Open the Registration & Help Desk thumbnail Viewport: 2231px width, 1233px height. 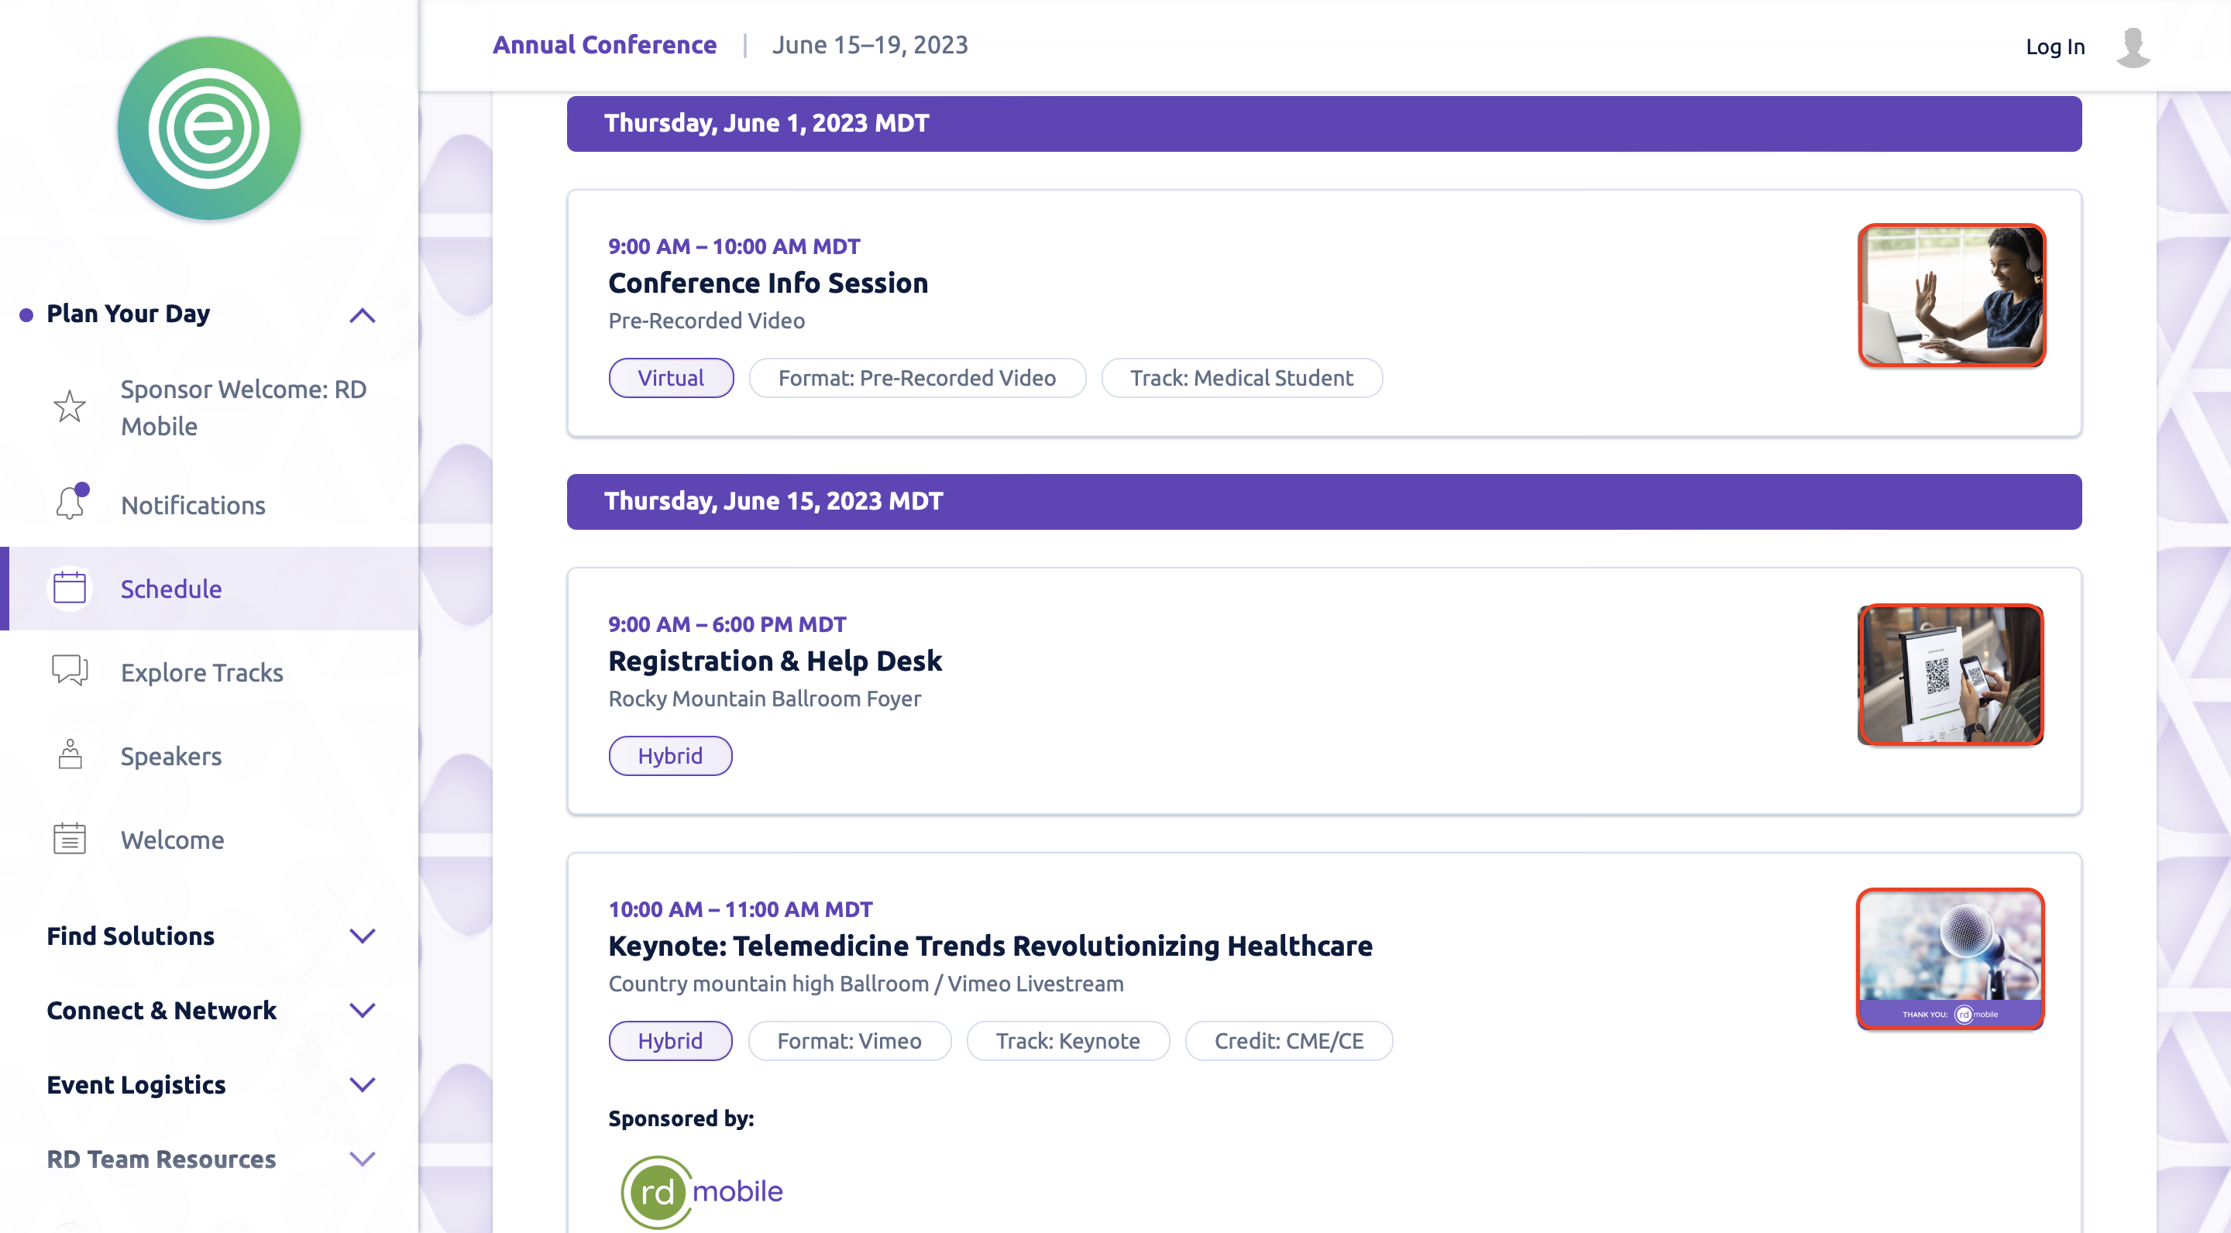(1951, 675)
